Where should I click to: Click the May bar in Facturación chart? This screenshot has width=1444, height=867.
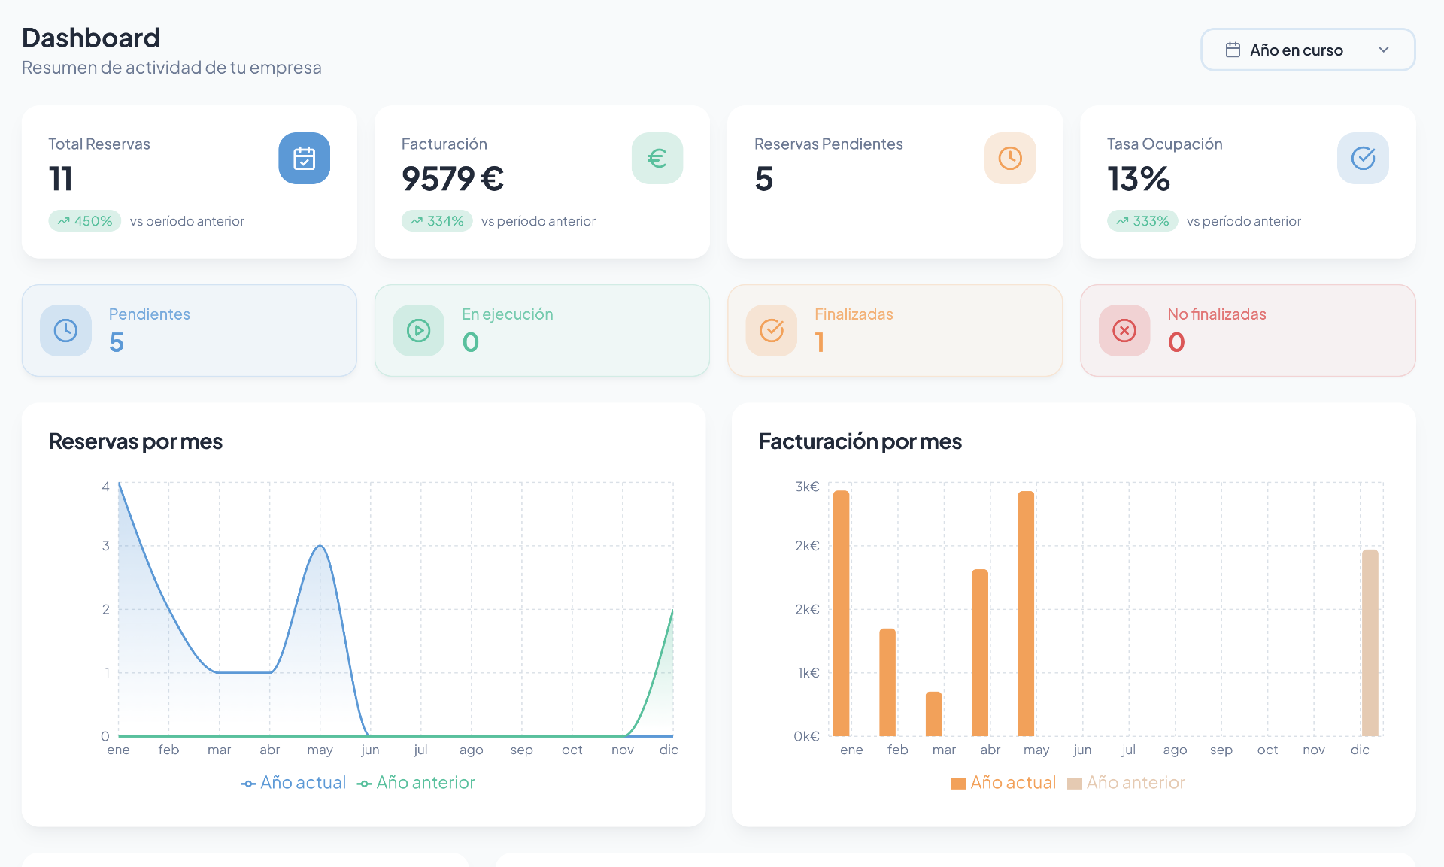(1026, 613)
